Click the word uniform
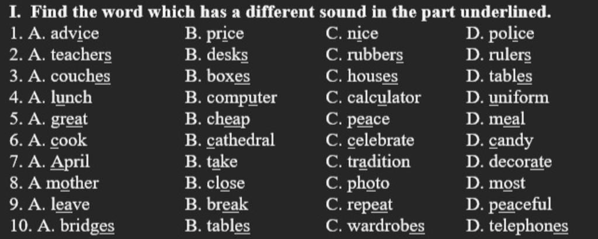Image resolution: width=598 pixels, height=239 pixels. pos(519,98)
